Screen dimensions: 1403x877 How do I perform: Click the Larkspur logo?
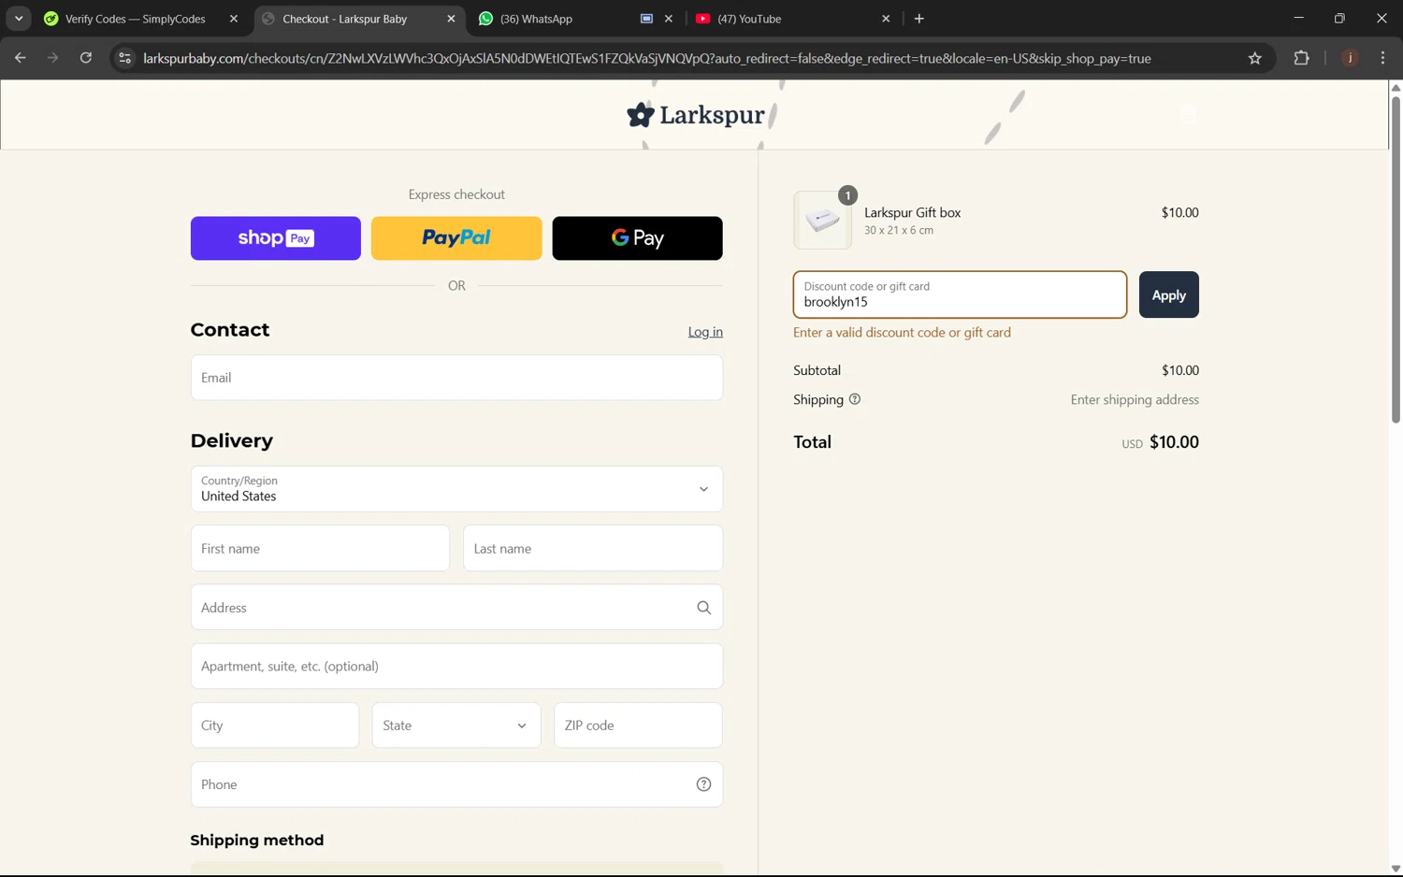coord(696,115)
